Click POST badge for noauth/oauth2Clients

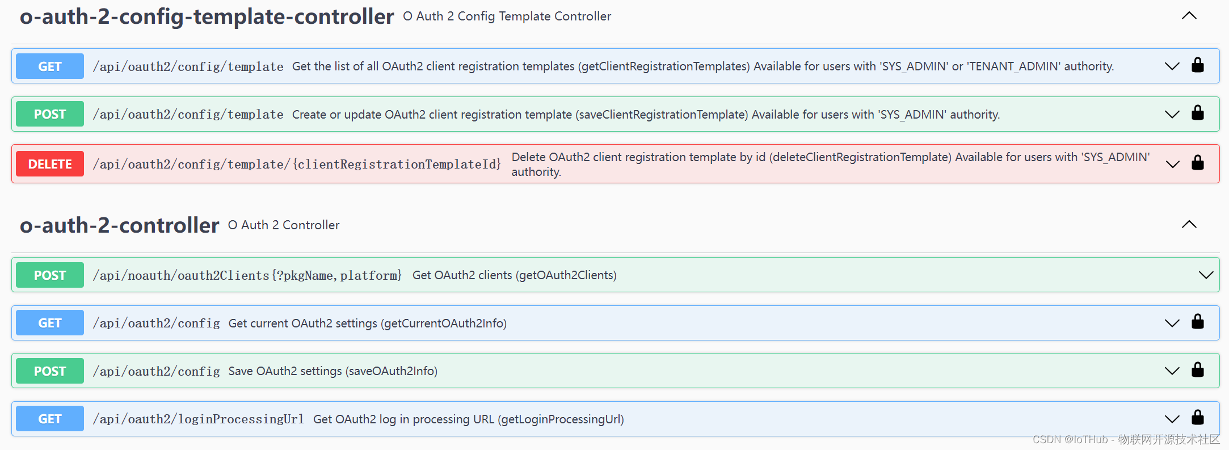click(x=50, y=275)
